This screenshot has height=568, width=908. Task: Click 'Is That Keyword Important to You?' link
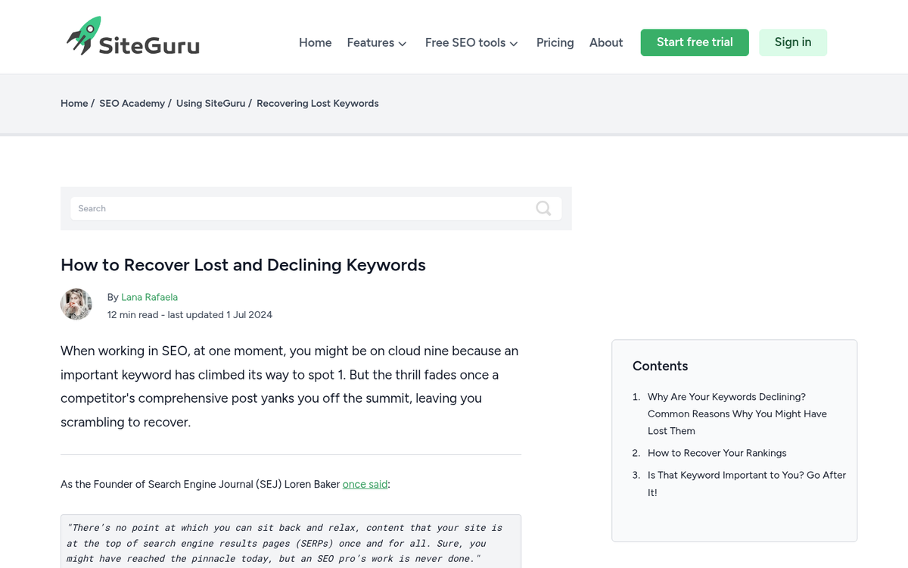pos(745,475)
